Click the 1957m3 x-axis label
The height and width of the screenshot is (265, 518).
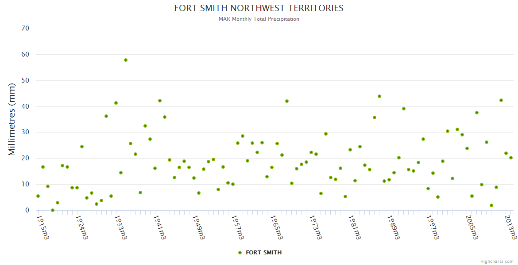(x=238, y=228)
